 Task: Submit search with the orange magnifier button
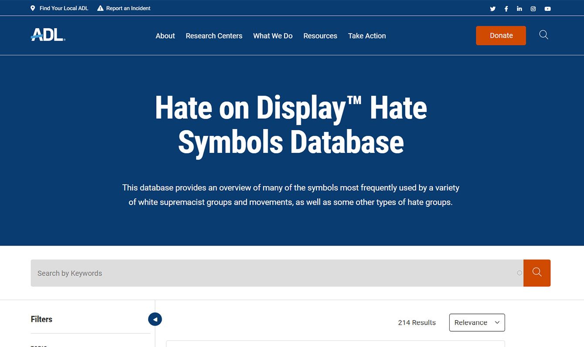click(536, 273)
